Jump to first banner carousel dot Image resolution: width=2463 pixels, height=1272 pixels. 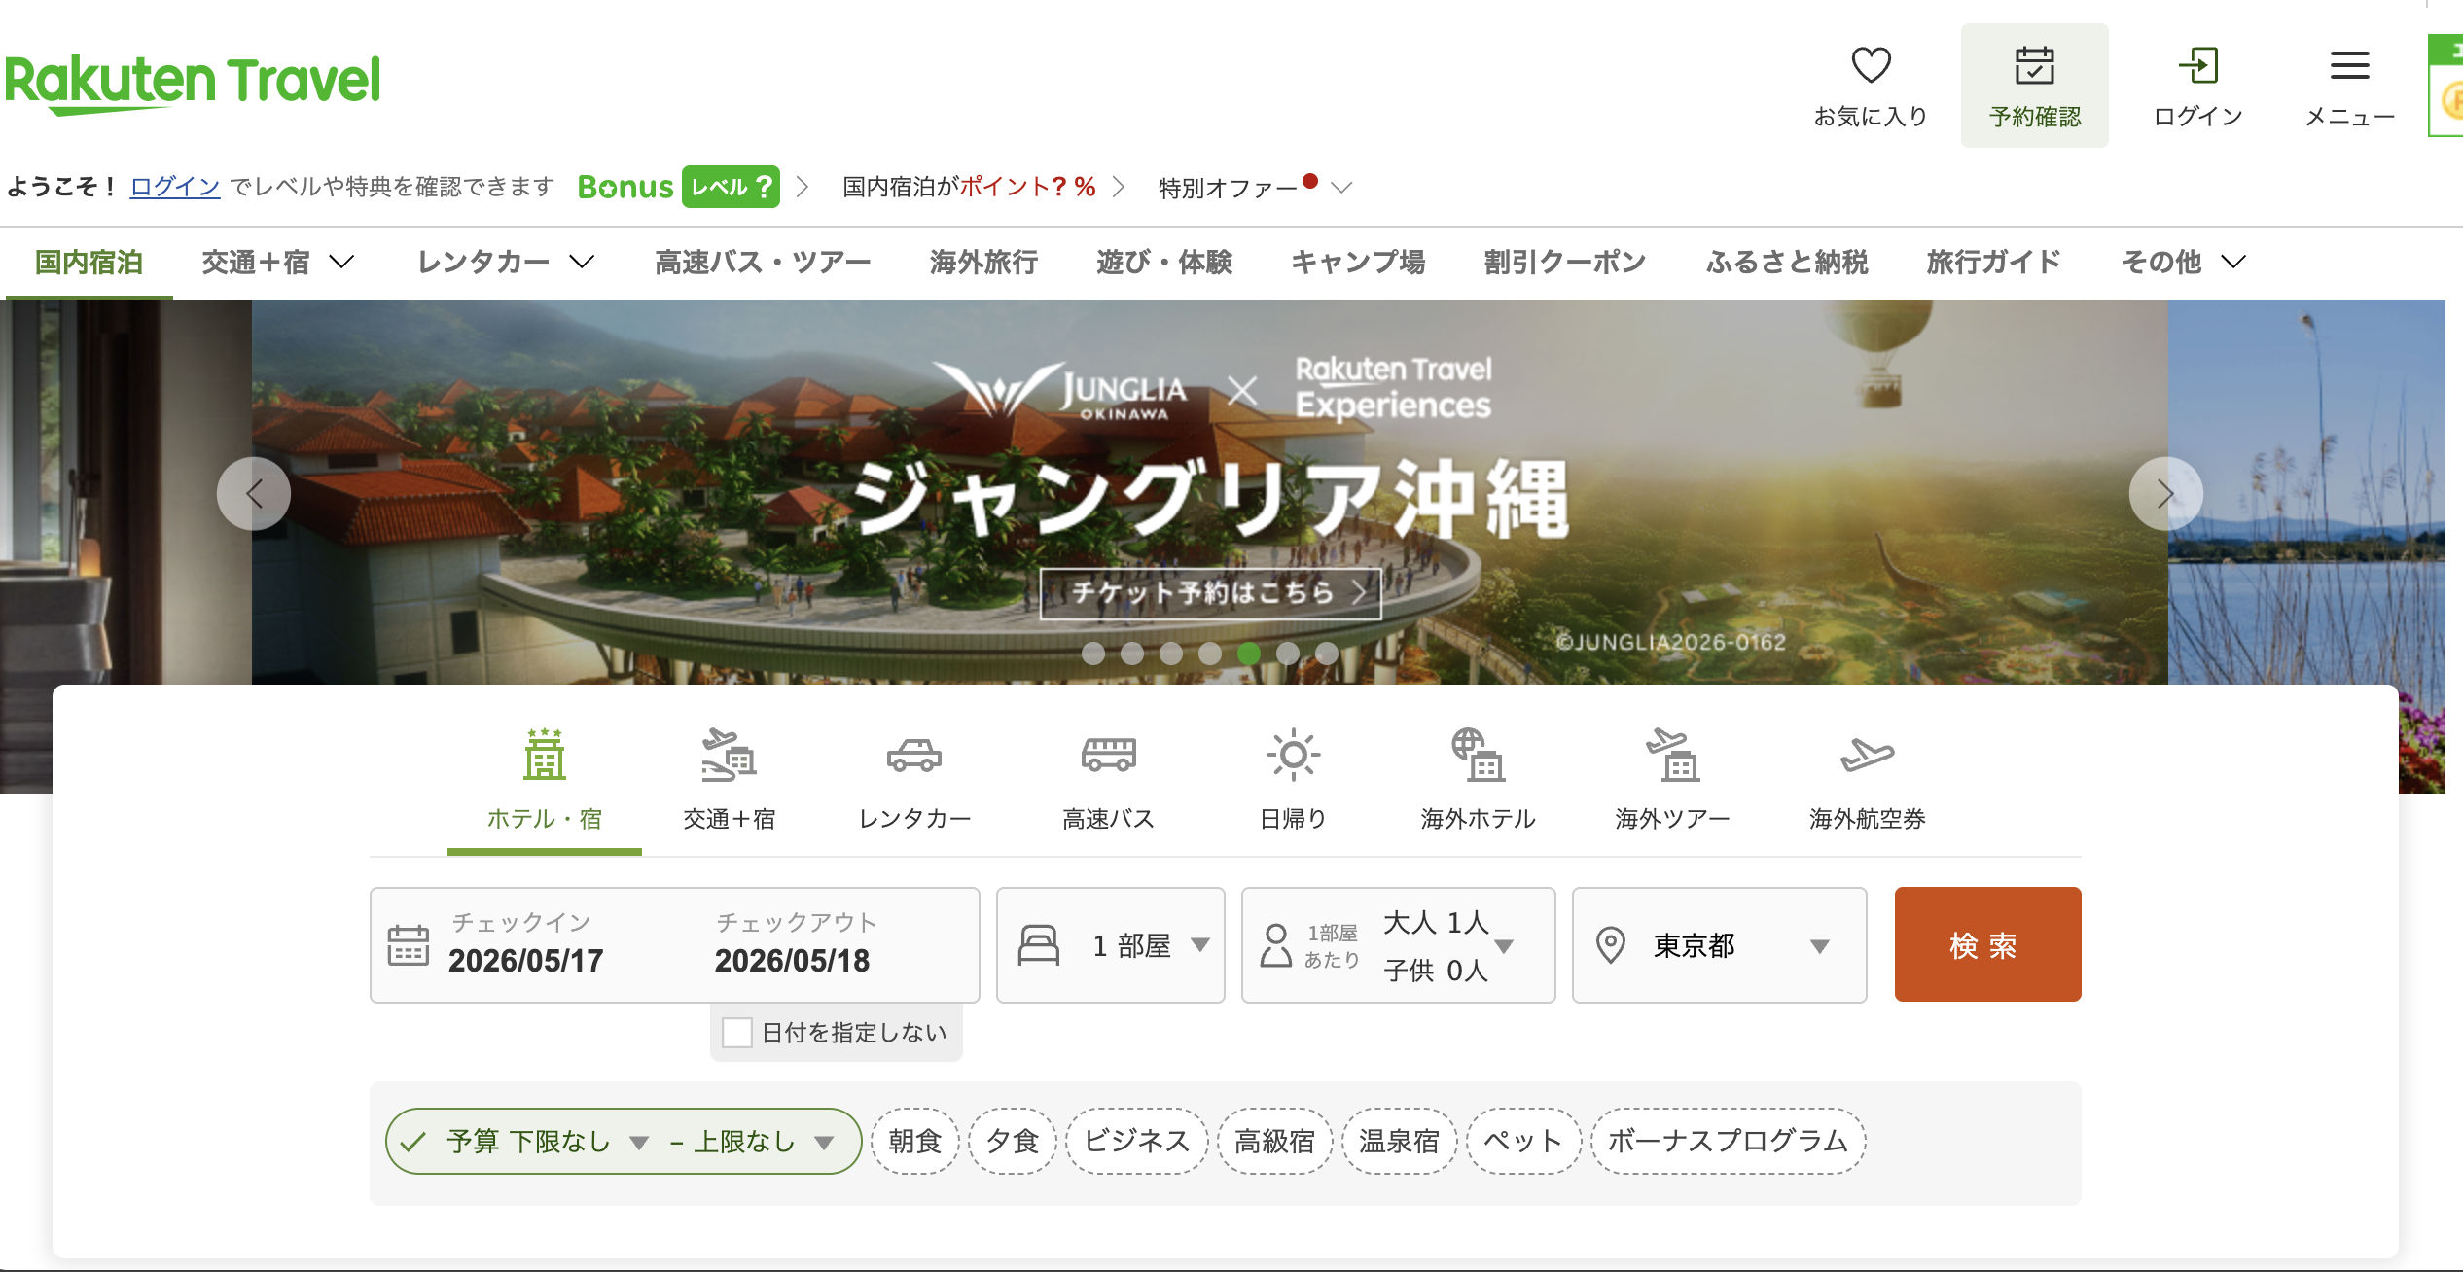click(x=1093, y=654)
